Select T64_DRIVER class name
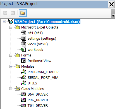 [x=38, y=106]
